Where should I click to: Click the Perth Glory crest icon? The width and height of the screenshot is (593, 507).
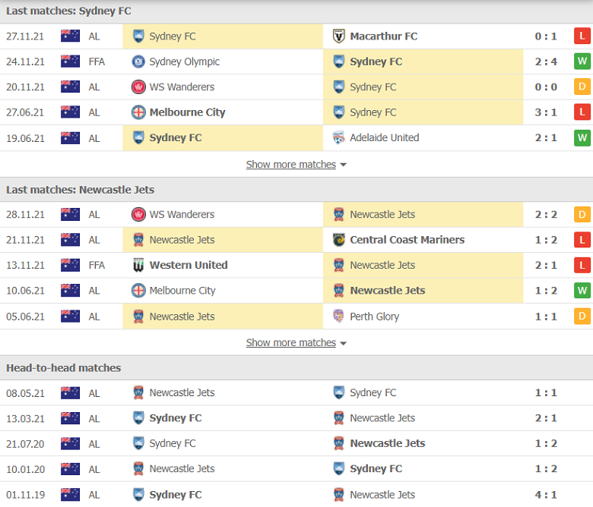tap(338, 316)
